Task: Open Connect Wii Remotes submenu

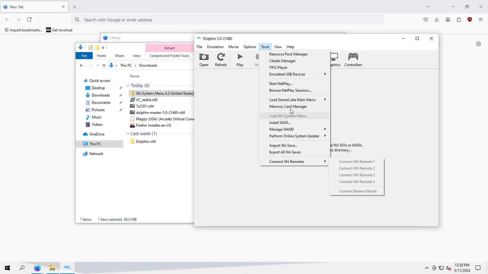Action: [x=295, y=162]
